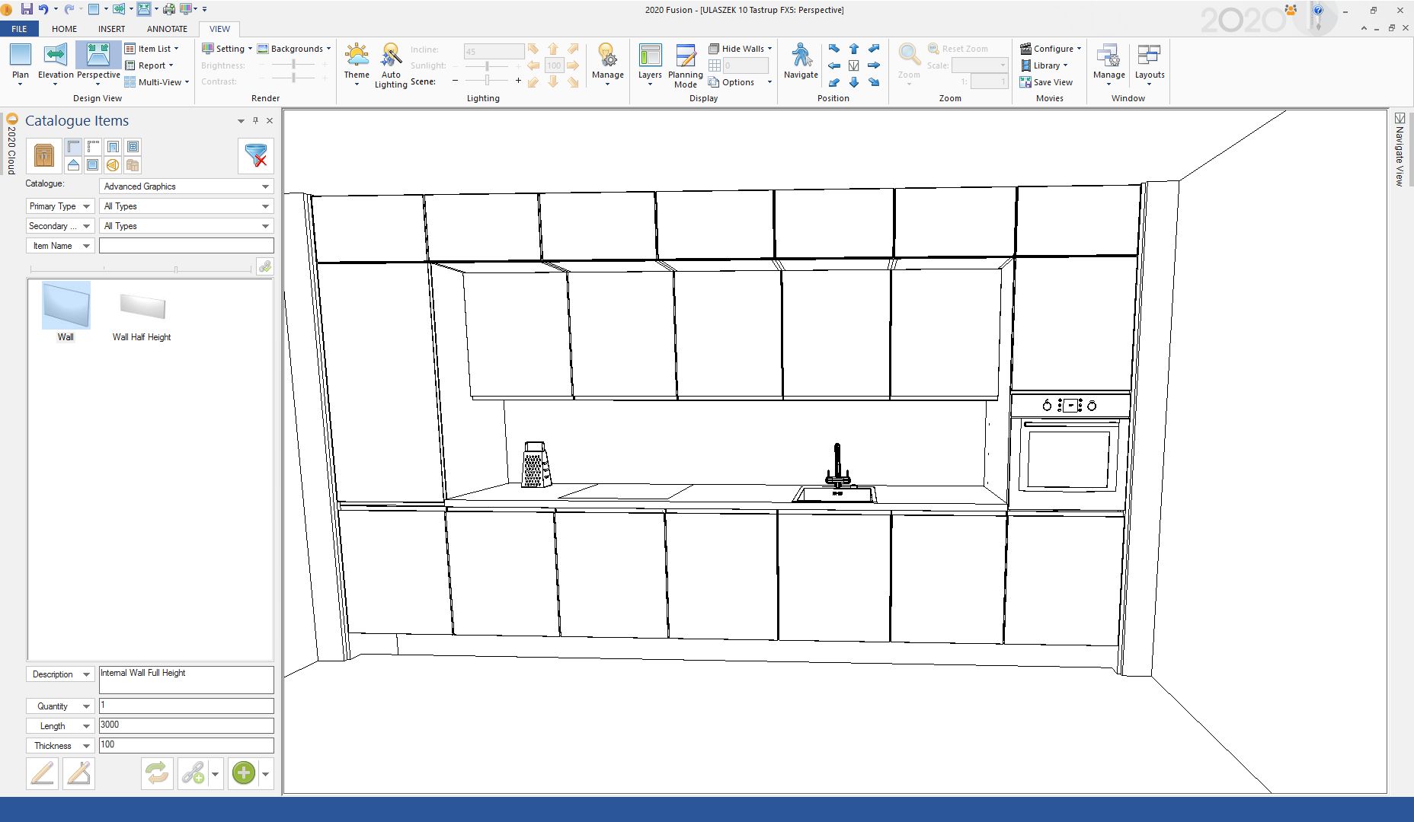
Task: Clear the catalogue filter funnel icon
Action: point(256,155)
